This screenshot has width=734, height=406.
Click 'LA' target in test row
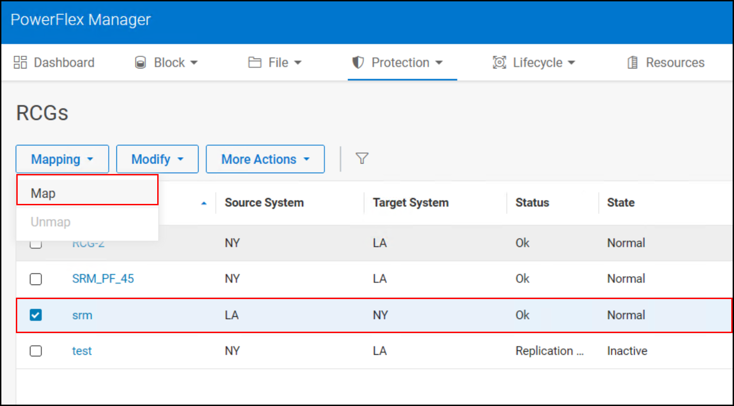[380, 351]
